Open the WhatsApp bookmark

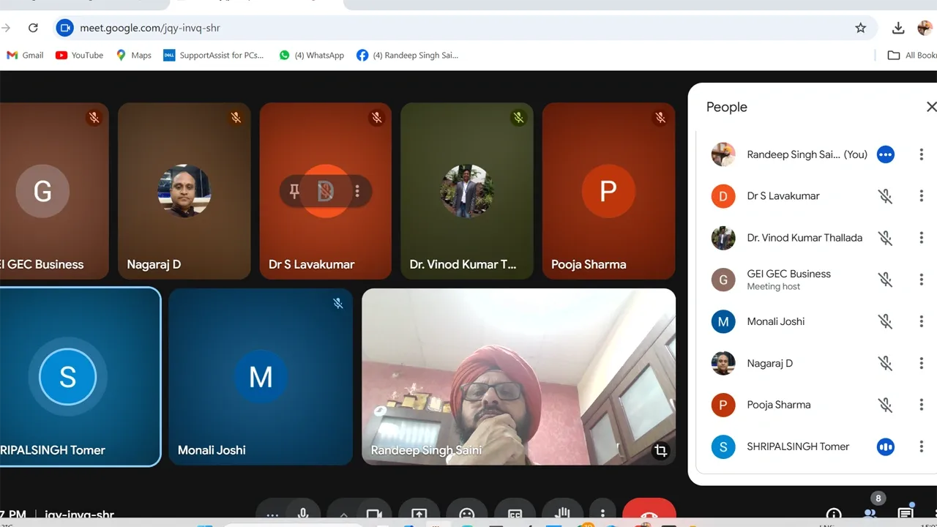click(311, 55)
